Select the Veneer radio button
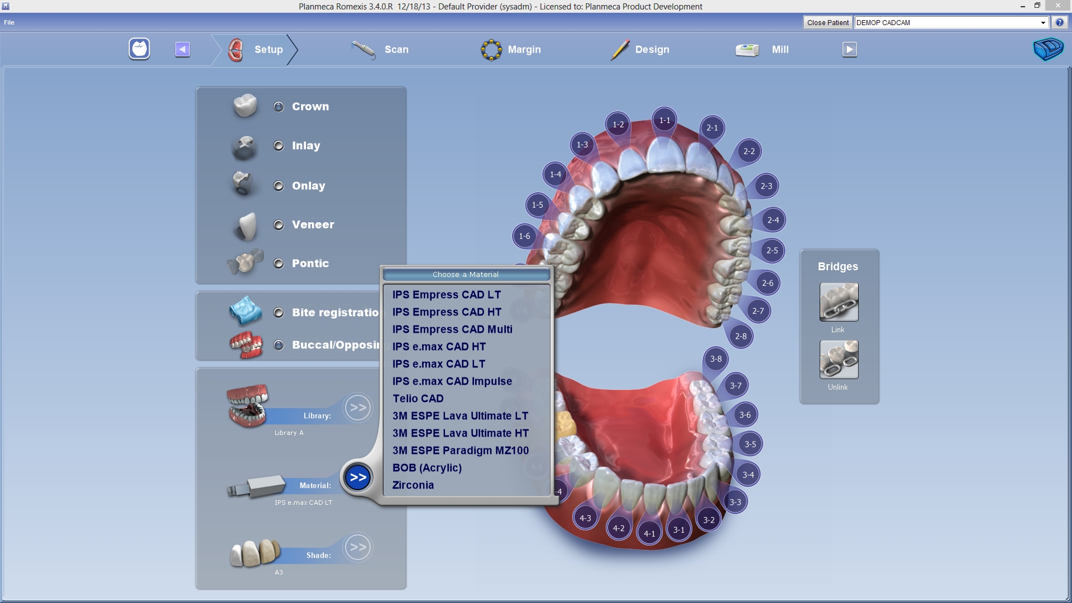 click(279, 225)
